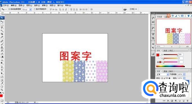Open the Filter menu
The height and width of the screenshot is (104, 192).
tap(45, 6)
